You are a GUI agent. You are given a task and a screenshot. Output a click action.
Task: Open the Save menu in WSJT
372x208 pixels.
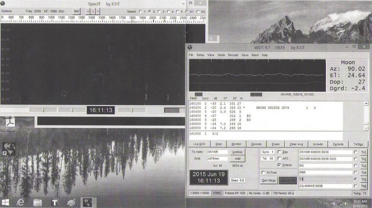coord(245,55)
